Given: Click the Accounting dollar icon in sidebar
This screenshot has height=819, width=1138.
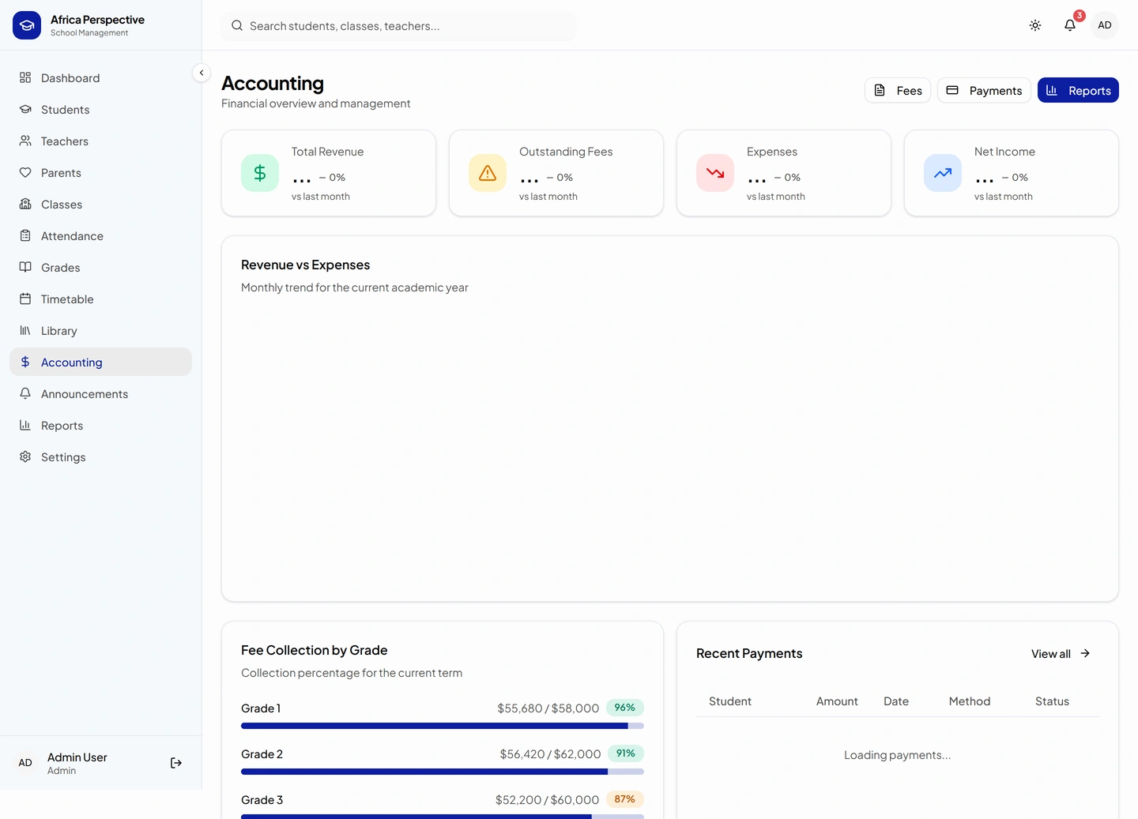Looking at the screenshot, I should [25, 362].
